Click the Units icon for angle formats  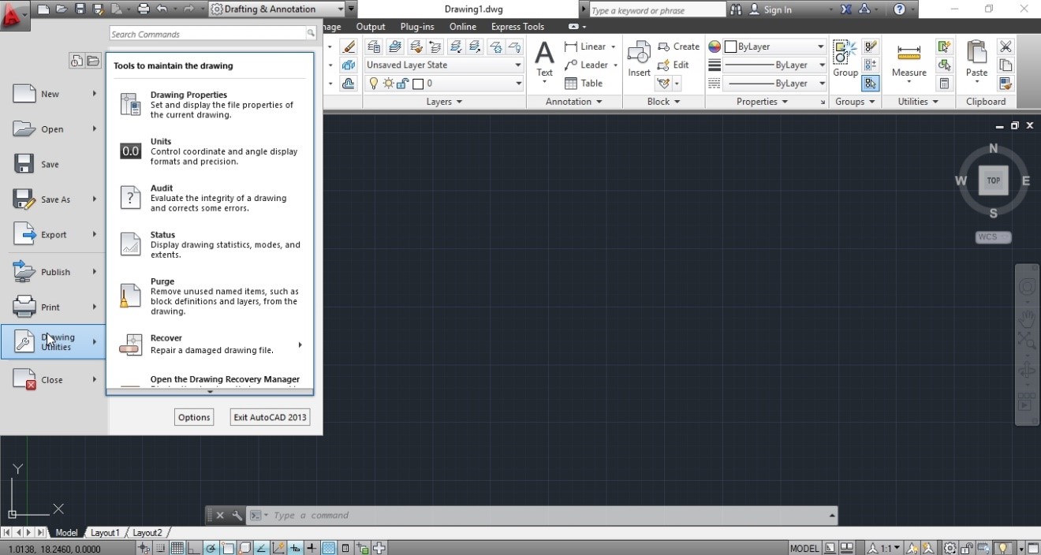point(130,150)
